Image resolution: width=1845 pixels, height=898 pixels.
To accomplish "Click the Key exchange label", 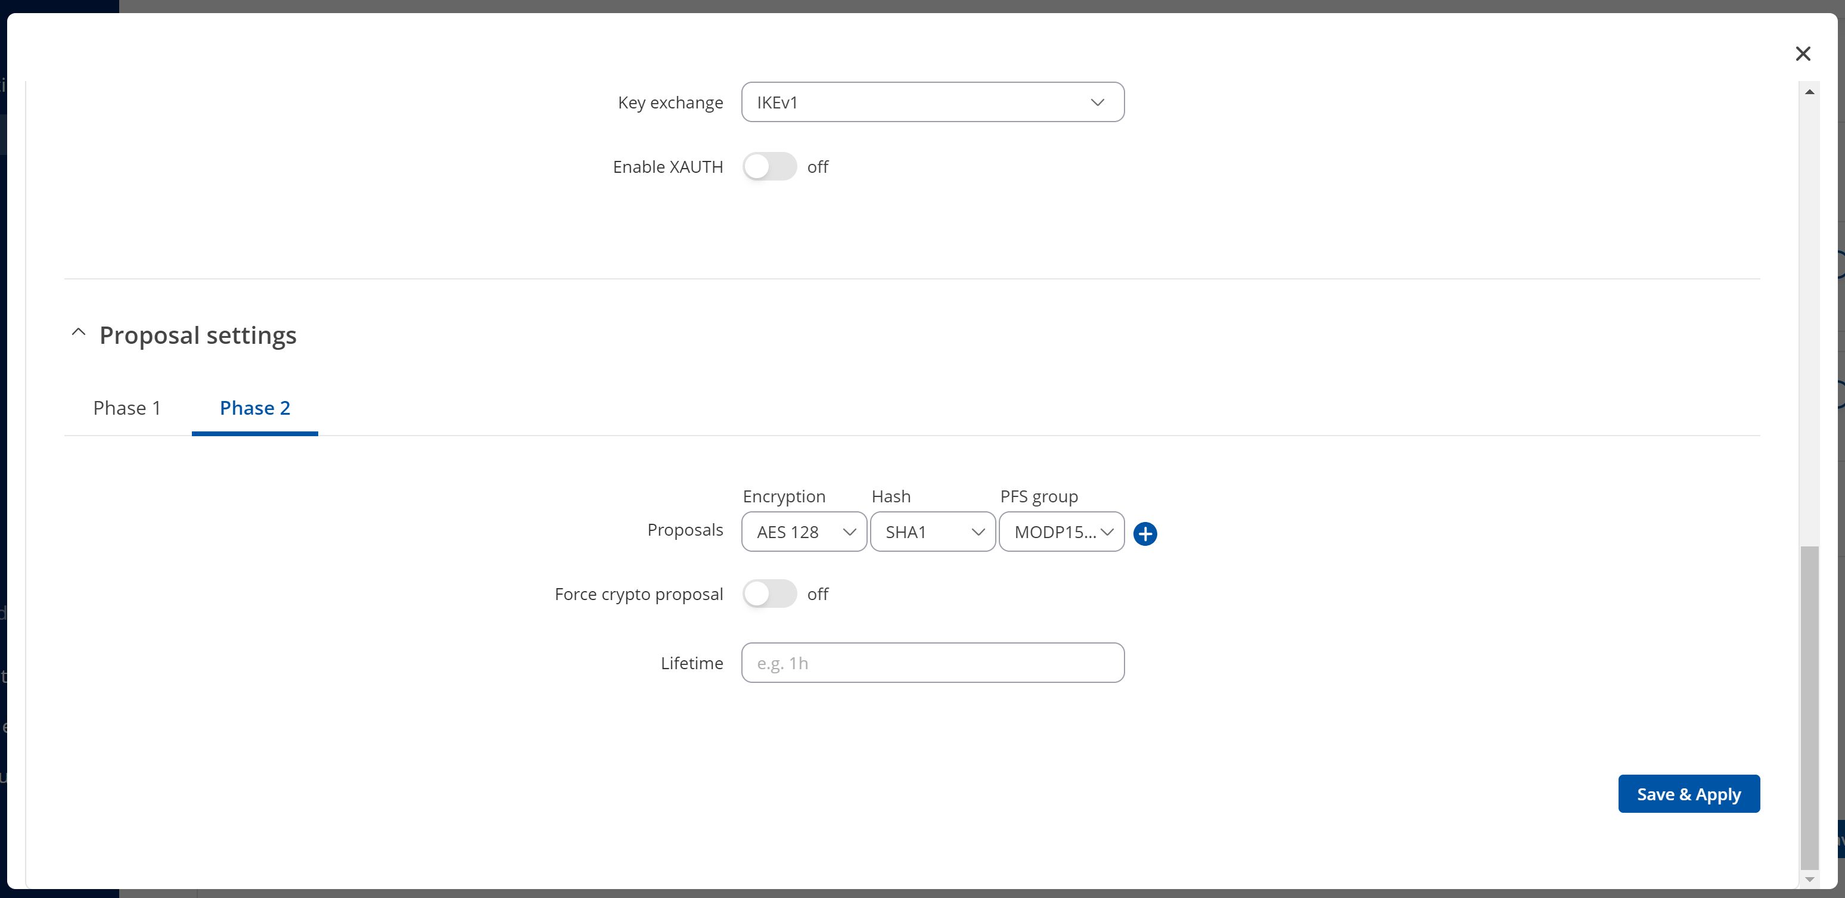I will point(670,102).
